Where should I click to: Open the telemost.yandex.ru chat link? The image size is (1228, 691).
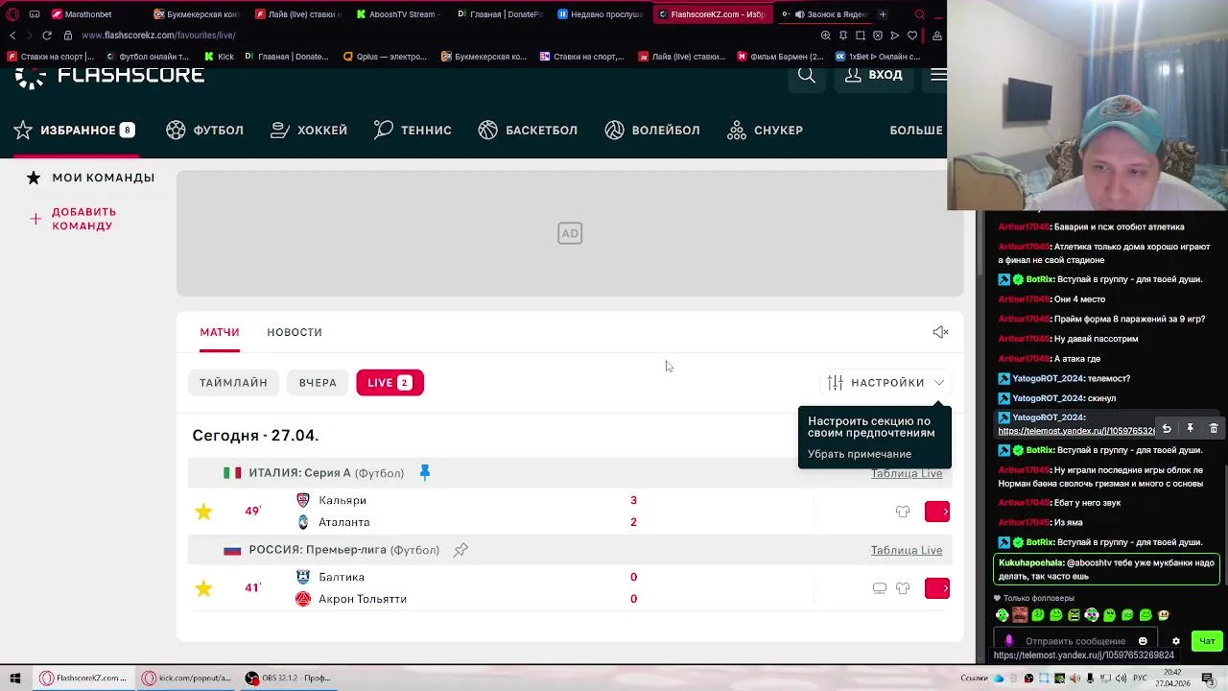tap(1076, 431)
